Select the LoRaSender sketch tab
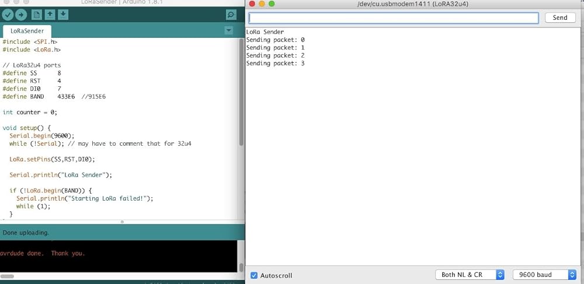The image size is (584, 284). (27, 31)
